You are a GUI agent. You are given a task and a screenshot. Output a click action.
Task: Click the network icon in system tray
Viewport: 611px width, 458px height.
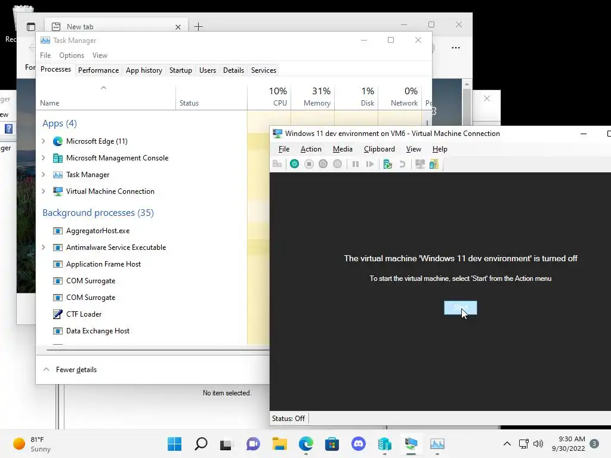[x=523, y=444]
